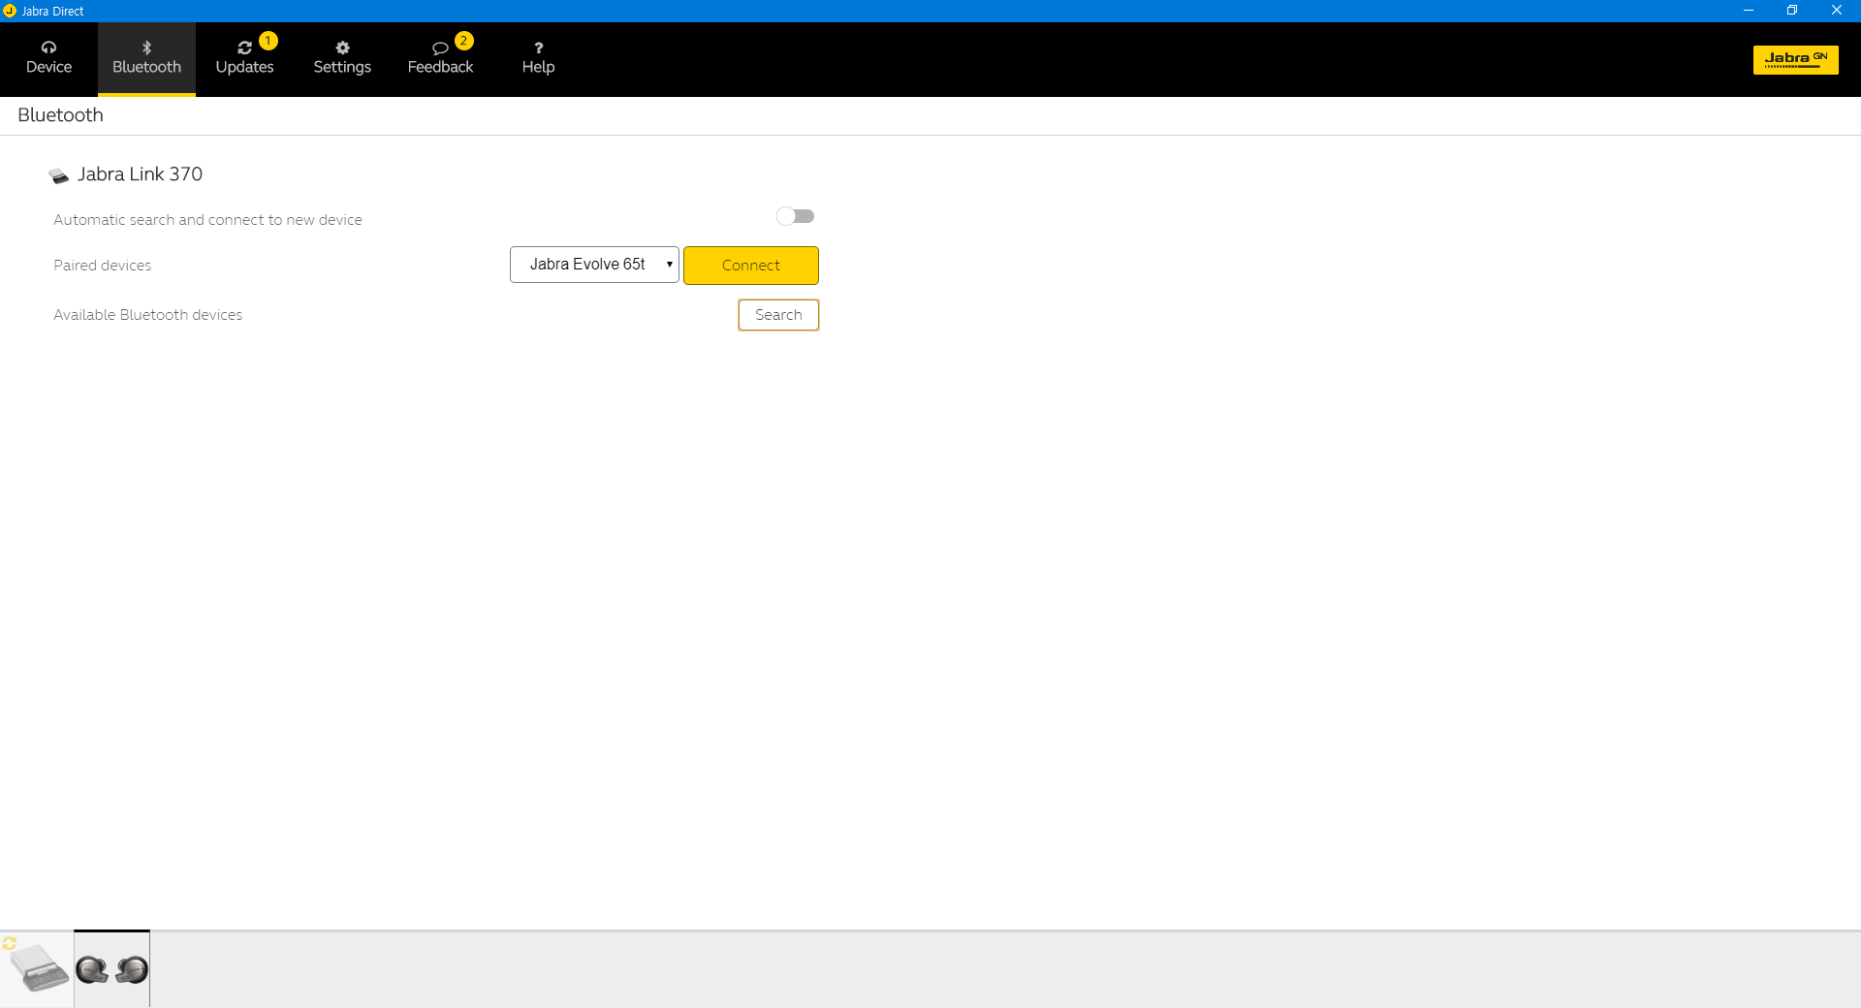The height and width of the screenshot is (1008, 1861).
Task: Click the Updates notification badge
Action: [268, 41]
